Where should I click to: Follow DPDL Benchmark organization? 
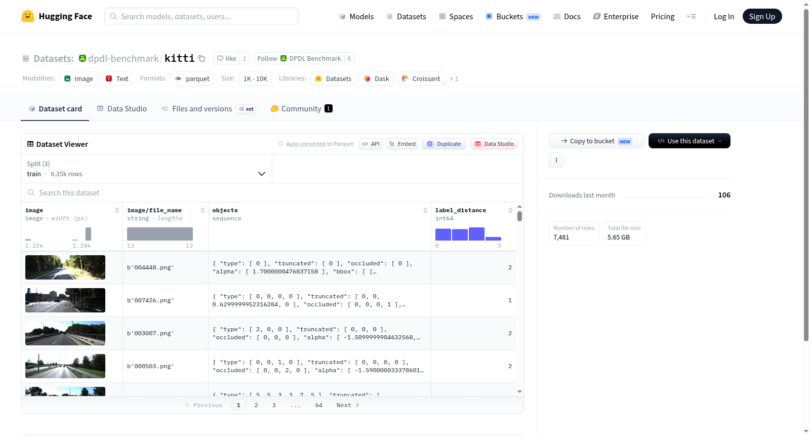[x=299, y=58]
